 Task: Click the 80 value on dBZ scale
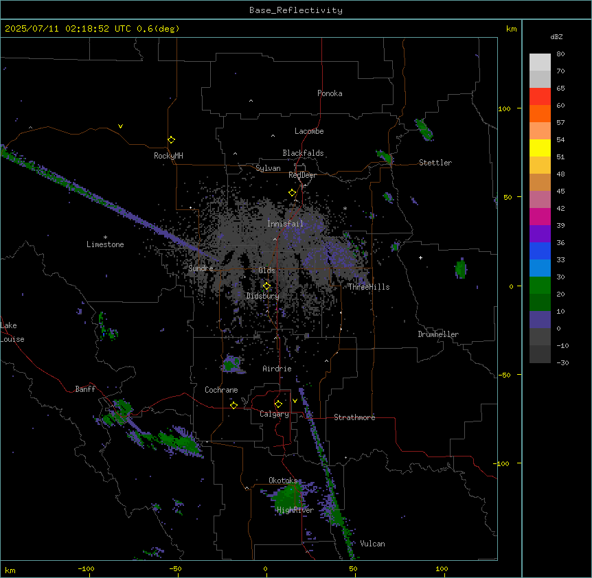point(560,54)
